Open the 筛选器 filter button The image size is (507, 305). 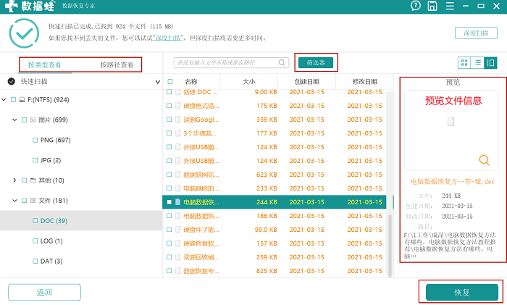click(x=316, y=63)
